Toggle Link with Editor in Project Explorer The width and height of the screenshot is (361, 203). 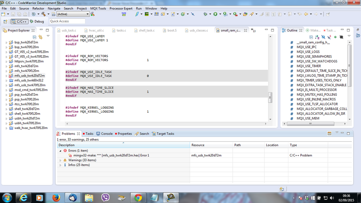40,37
